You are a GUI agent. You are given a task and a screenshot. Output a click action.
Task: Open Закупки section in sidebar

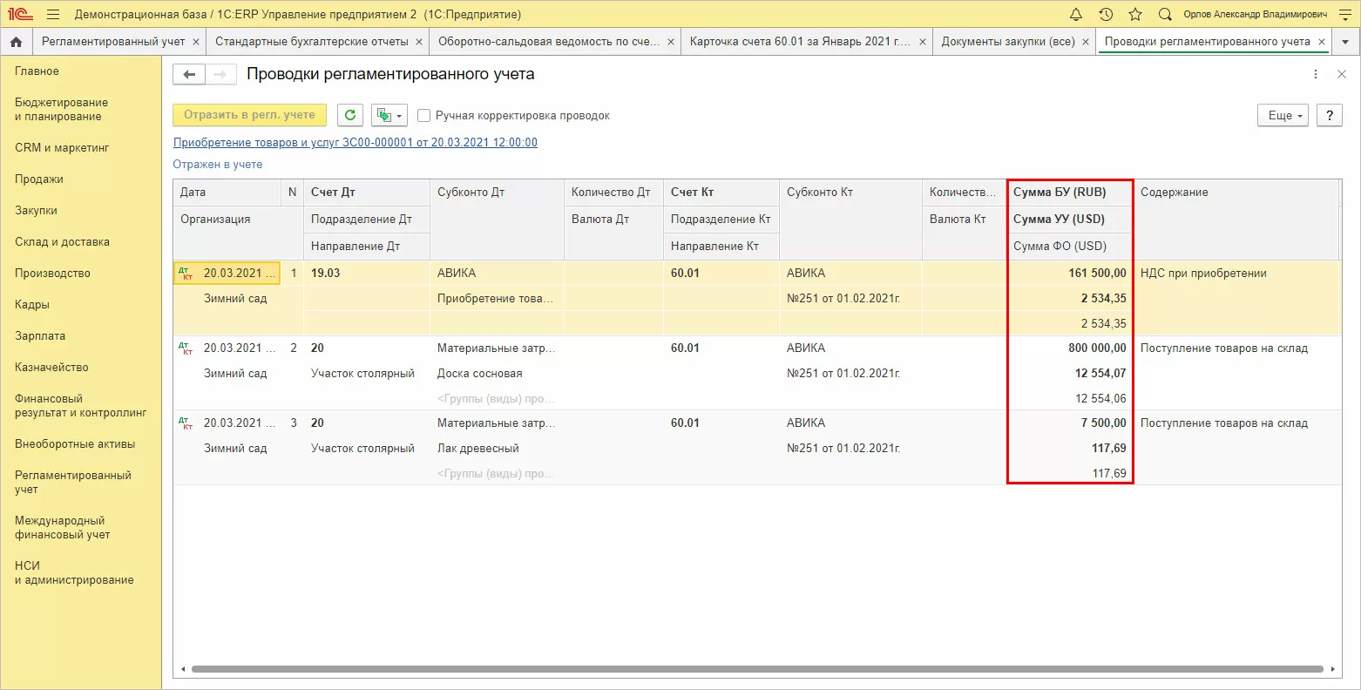pos(36,211)
